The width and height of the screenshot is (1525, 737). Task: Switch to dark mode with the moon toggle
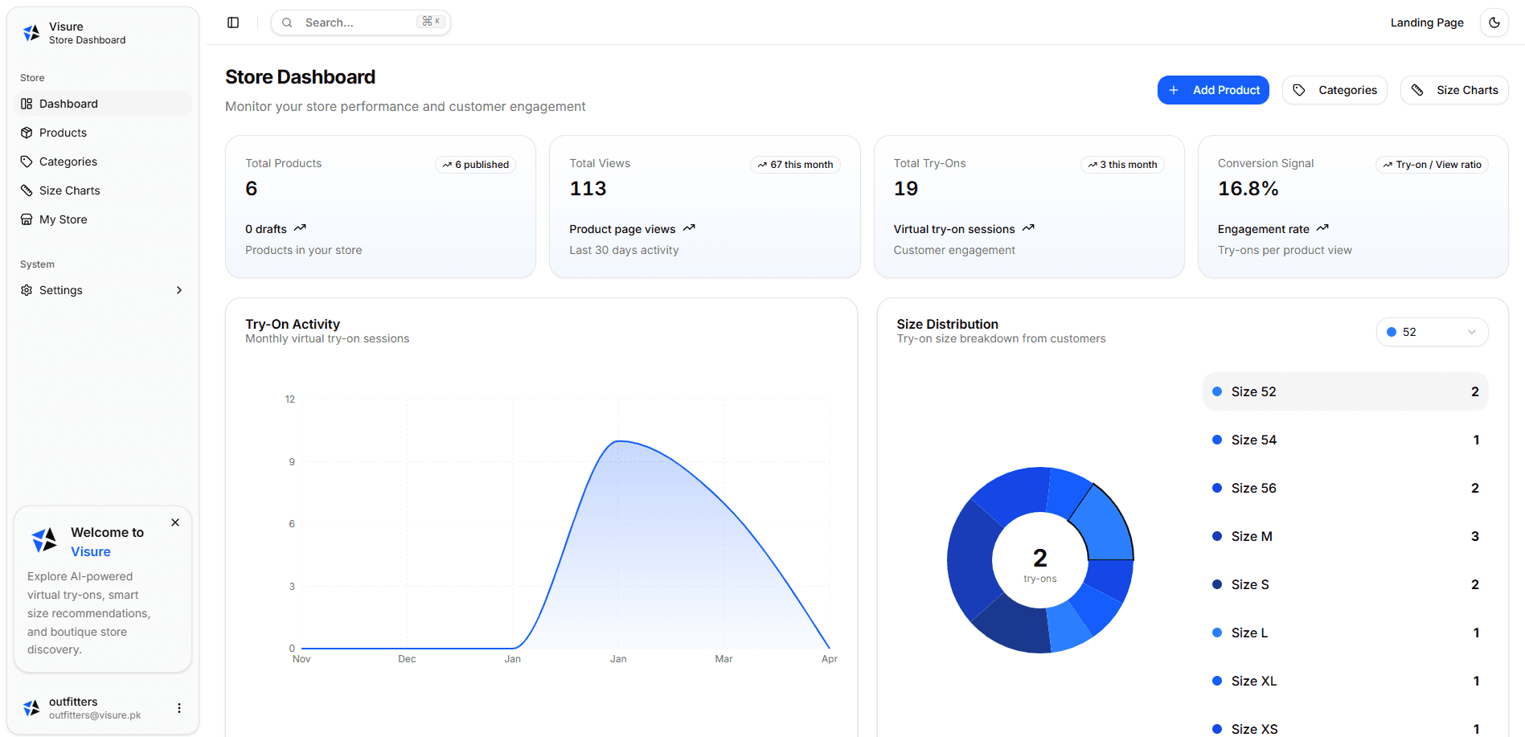(x=1494, y=22)
